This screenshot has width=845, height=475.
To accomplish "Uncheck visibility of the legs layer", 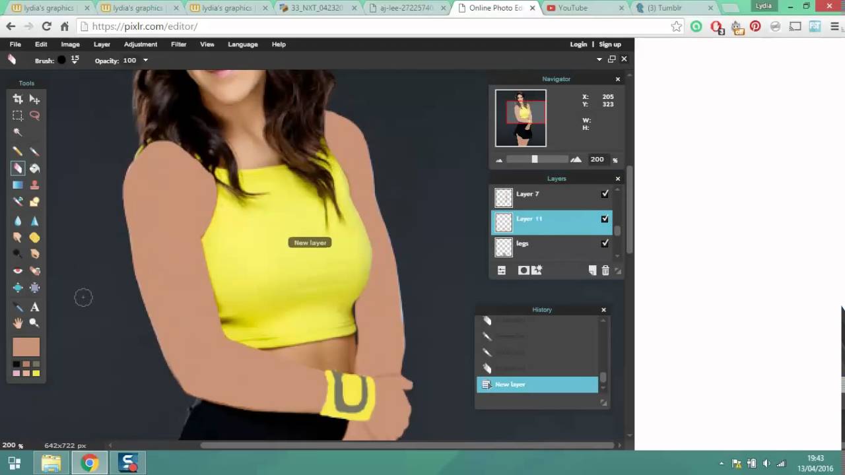I will click(605, 243).
